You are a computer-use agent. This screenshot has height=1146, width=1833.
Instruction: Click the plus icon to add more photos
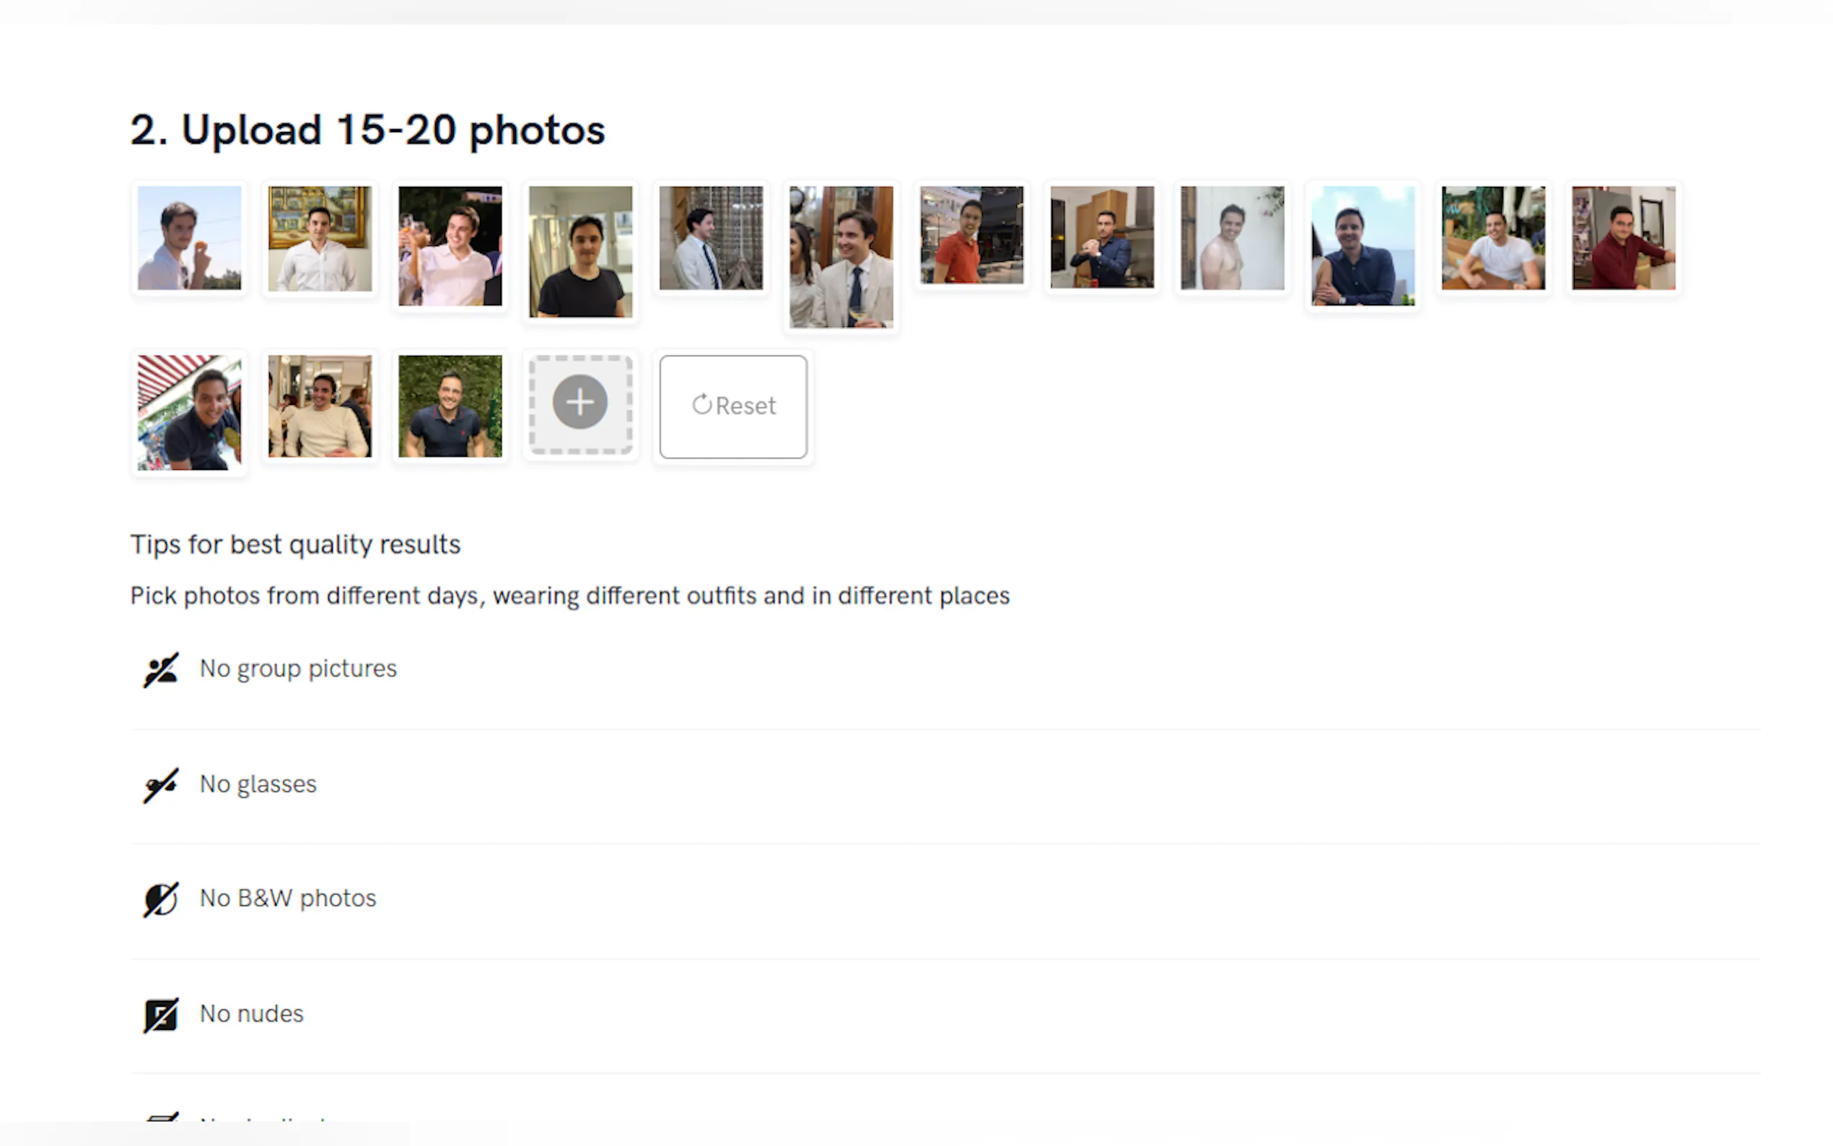[x=579, y=403]
